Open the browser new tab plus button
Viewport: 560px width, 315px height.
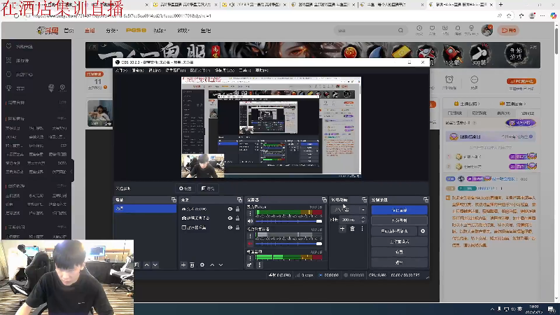click(x=500, y=5)
